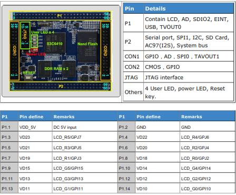The height and width of the screenshot is (195, 236).
Task: Select the CON1 connector on the board
Action: [15, 51]
